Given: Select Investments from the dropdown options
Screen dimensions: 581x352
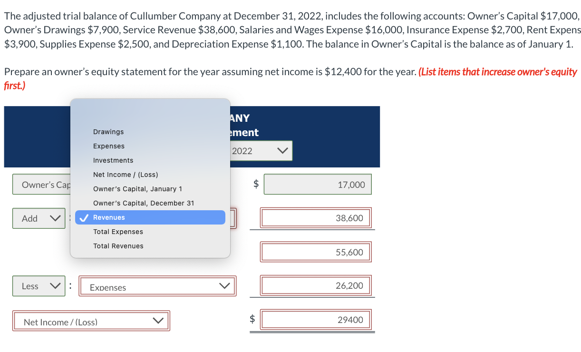Looking at the screenshot, I should (113, 160).
